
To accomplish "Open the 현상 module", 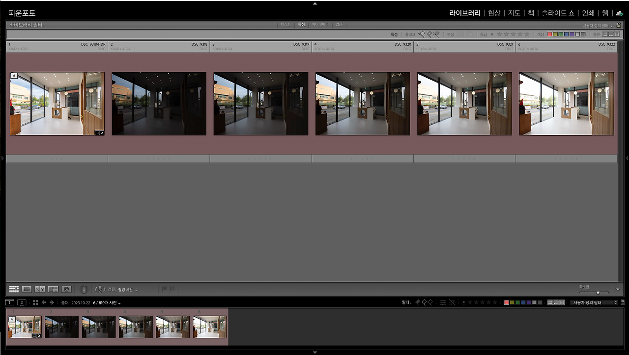I will tap(494, 13).
